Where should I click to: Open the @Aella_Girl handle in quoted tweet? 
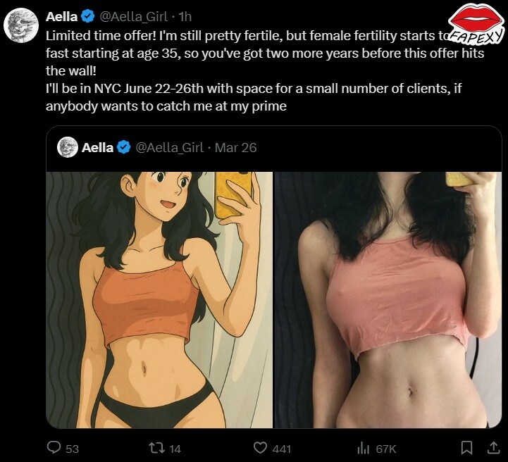tap(169, 148)
